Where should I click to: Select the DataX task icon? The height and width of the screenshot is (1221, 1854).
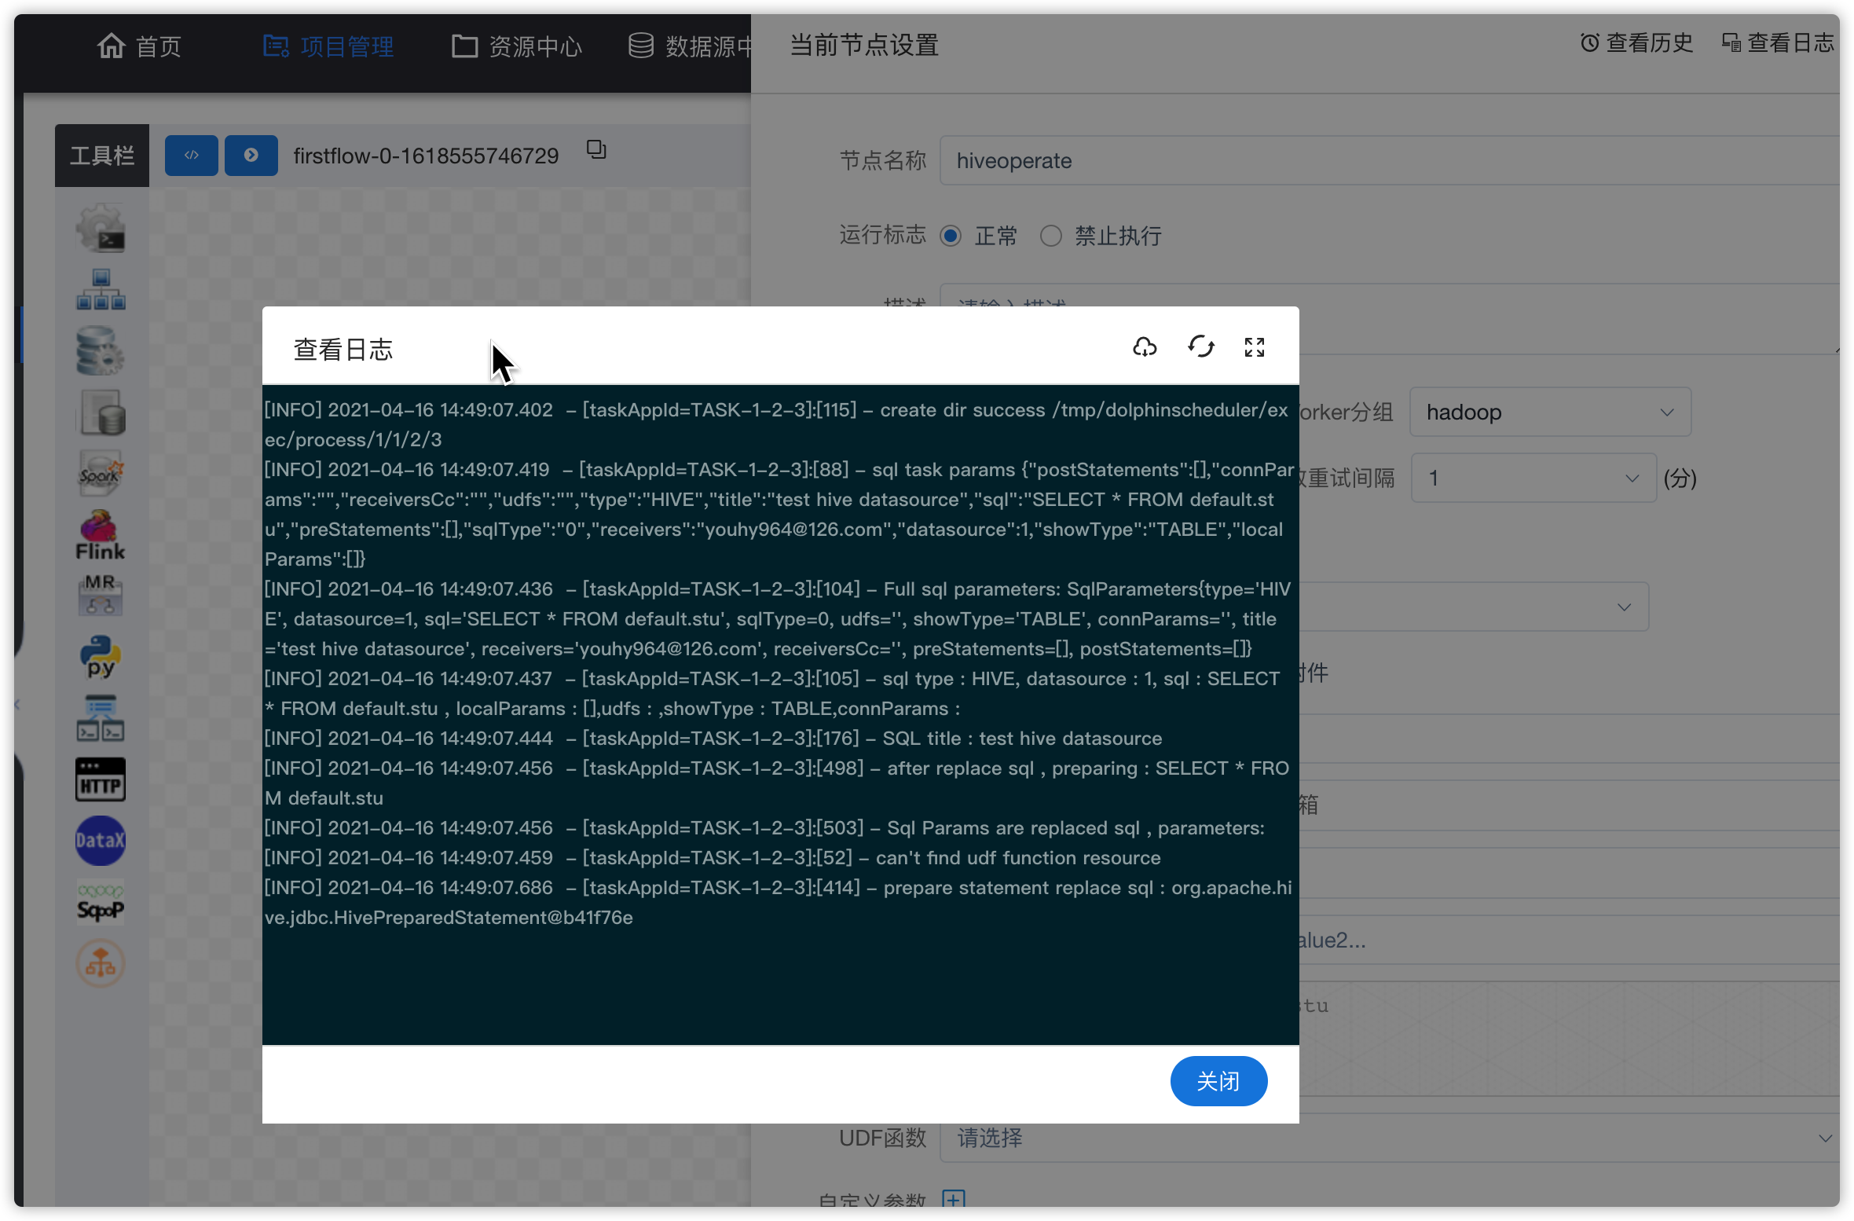pos(101,841)
